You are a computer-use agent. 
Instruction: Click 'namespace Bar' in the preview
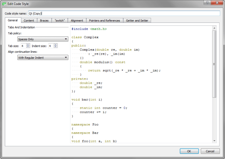point(85,133)
